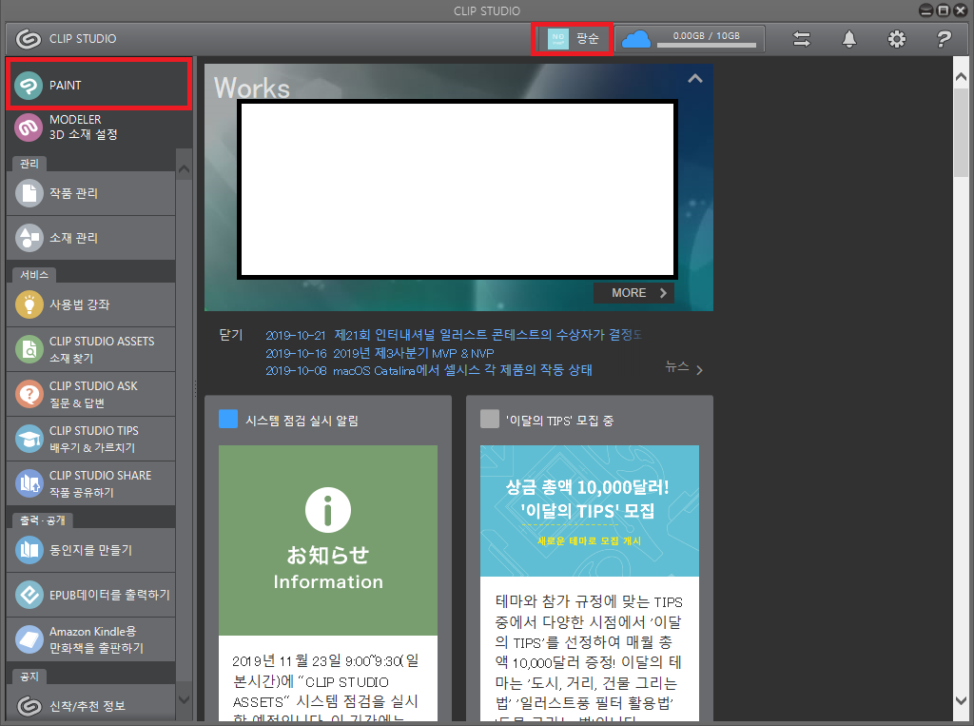Image resolution: width=974 pixels, height=726 pixels.
Task: Open CLIP STUDIO SHARE 작품 공유하기
Action: coord(90,483)
